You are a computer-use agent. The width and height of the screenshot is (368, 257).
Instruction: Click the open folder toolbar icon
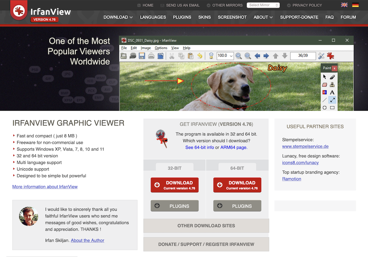pos(124,56)
